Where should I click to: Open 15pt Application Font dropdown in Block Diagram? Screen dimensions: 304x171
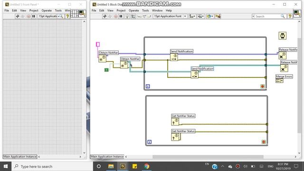[x=170, y=16]
